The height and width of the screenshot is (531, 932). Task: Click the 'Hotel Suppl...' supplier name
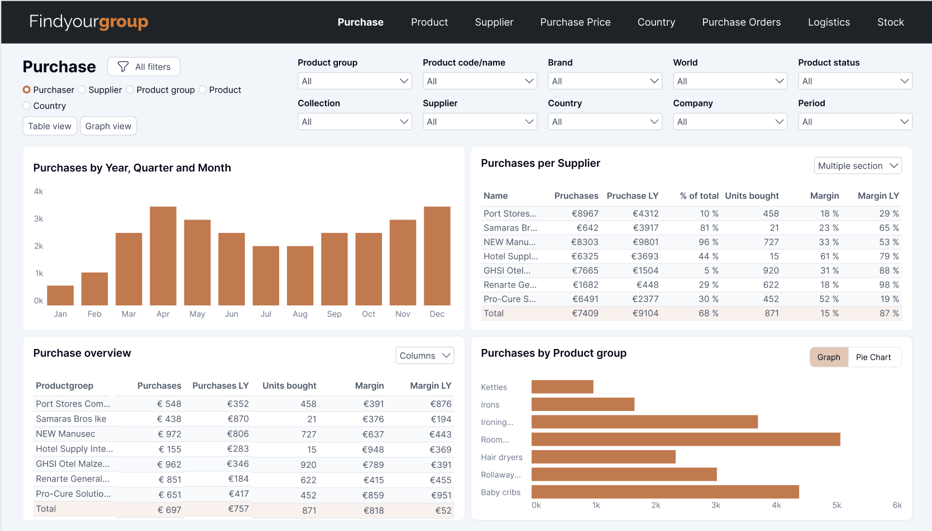[x=511, y=256]
